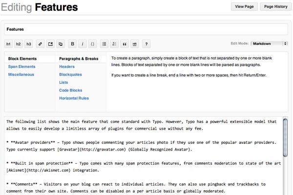Open the Lists help topic

click(x=63, y=82)
